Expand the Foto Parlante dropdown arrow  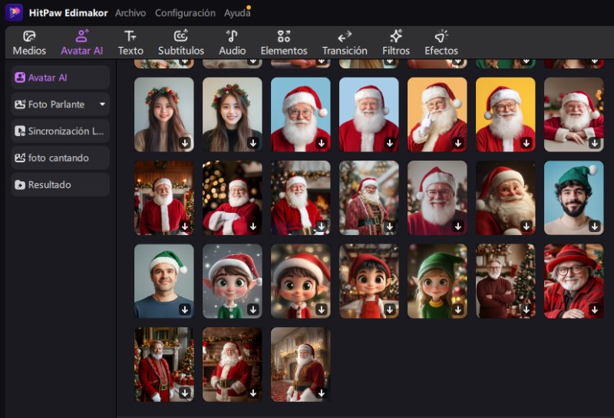point(102,104)
